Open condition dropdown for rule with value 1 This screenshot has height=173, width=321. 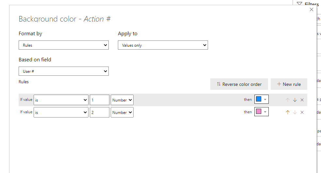point(61,100)
